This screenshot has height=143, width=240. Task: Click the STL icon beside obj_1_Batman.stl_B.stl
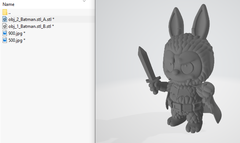click(5, 26)
